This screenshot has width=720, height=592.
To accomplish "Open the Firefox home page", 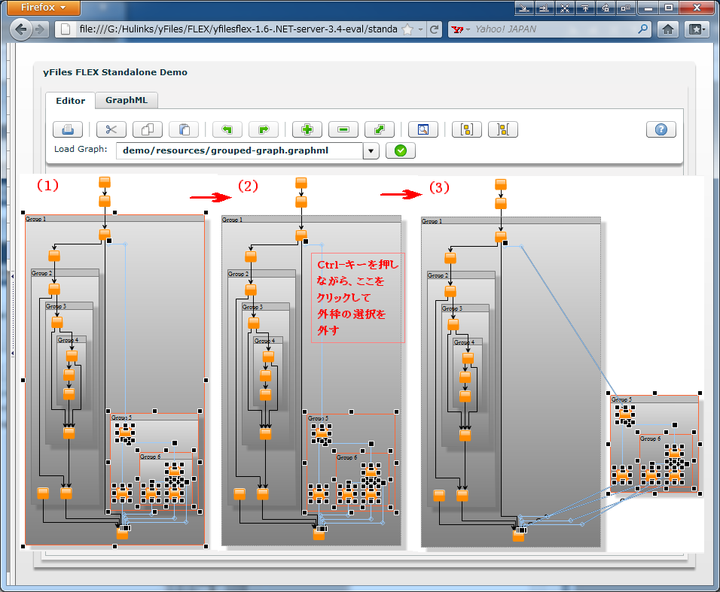I will [x=668, y=29].
